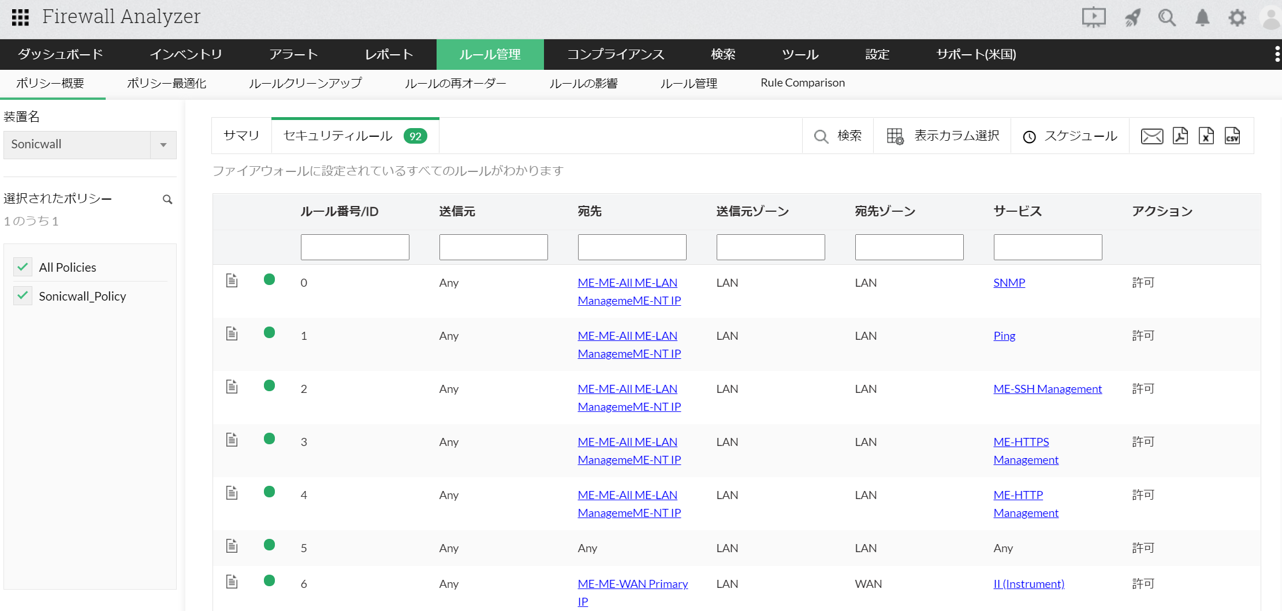Export rules as PDF icon

(x=1180, y=136)
